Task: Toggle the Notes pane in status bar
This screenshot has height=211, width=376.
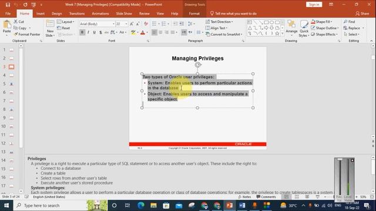Action: pyautogui.click(x=244, y=197)
